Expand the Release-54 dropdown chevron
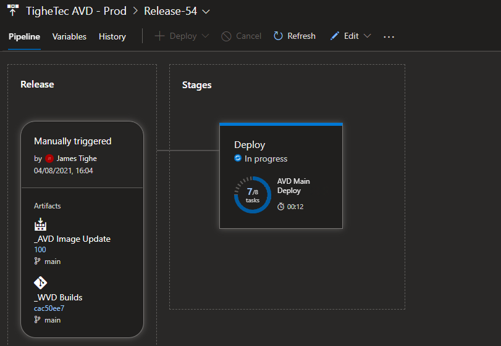 click(x=206, y=11)
